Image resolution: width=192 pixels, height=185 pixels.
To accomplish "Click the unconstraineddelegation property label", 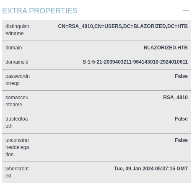I will pos(17,147).
